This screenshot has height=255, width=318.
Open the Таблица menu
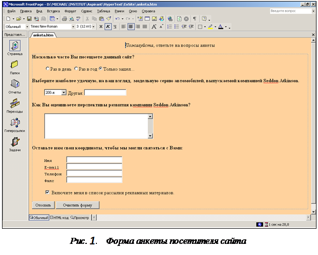click(x=103, y=11)
